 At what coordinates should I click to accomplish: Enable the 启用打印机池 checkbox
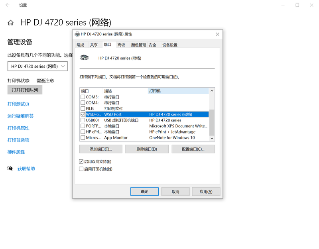[81, 169]
